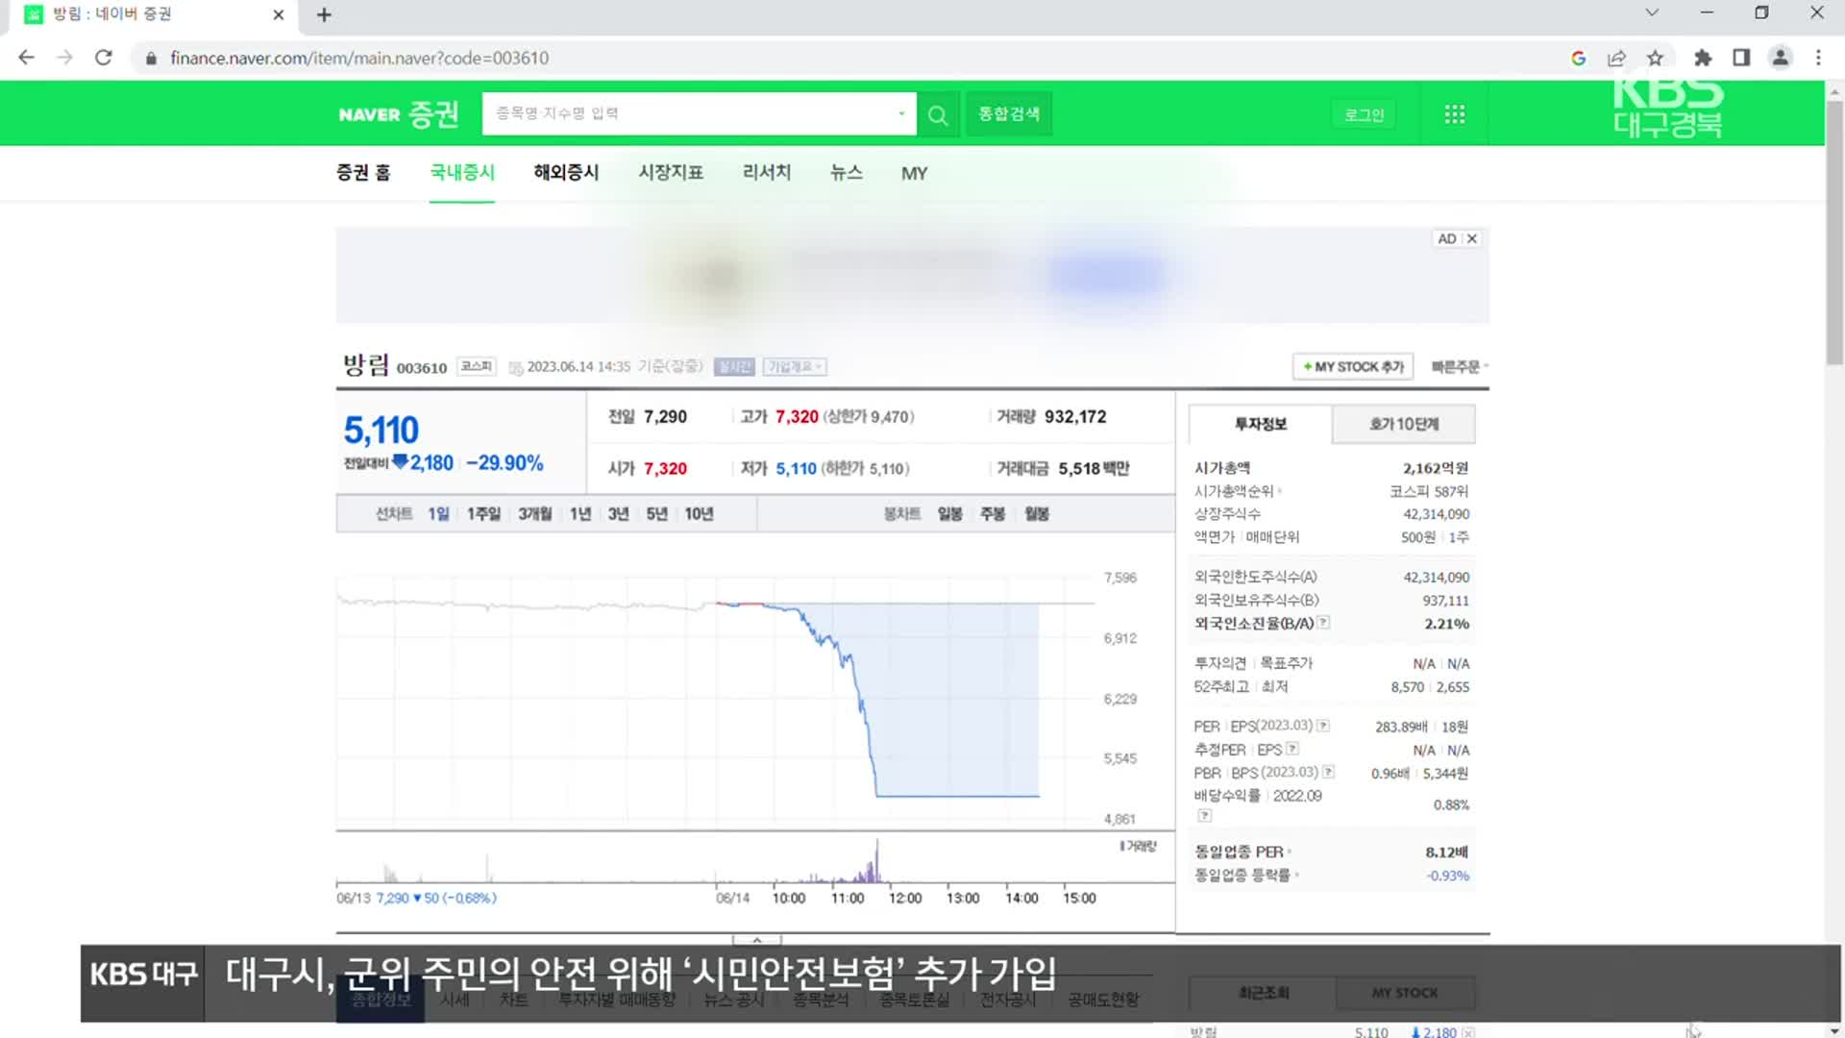Viewport: 1845px width, 1038px height.
Task: Click the 외국인소진율(B/A) help question icon
Action: 1323,623
